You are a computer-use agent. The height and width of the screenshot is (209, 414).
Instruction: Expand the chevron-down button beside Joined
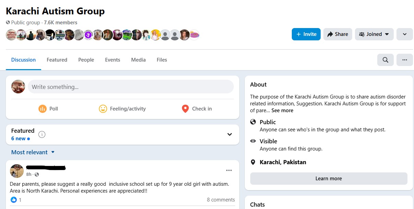click(404, 34)
